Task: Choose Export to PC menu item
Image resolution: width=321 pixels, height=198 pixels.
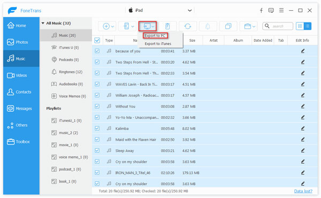Action: 155,36
